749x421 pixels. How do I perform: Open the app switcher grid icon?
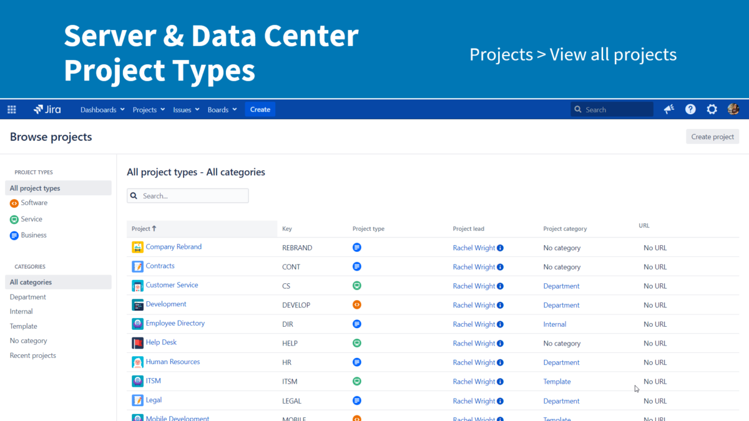tap(11, 109)
